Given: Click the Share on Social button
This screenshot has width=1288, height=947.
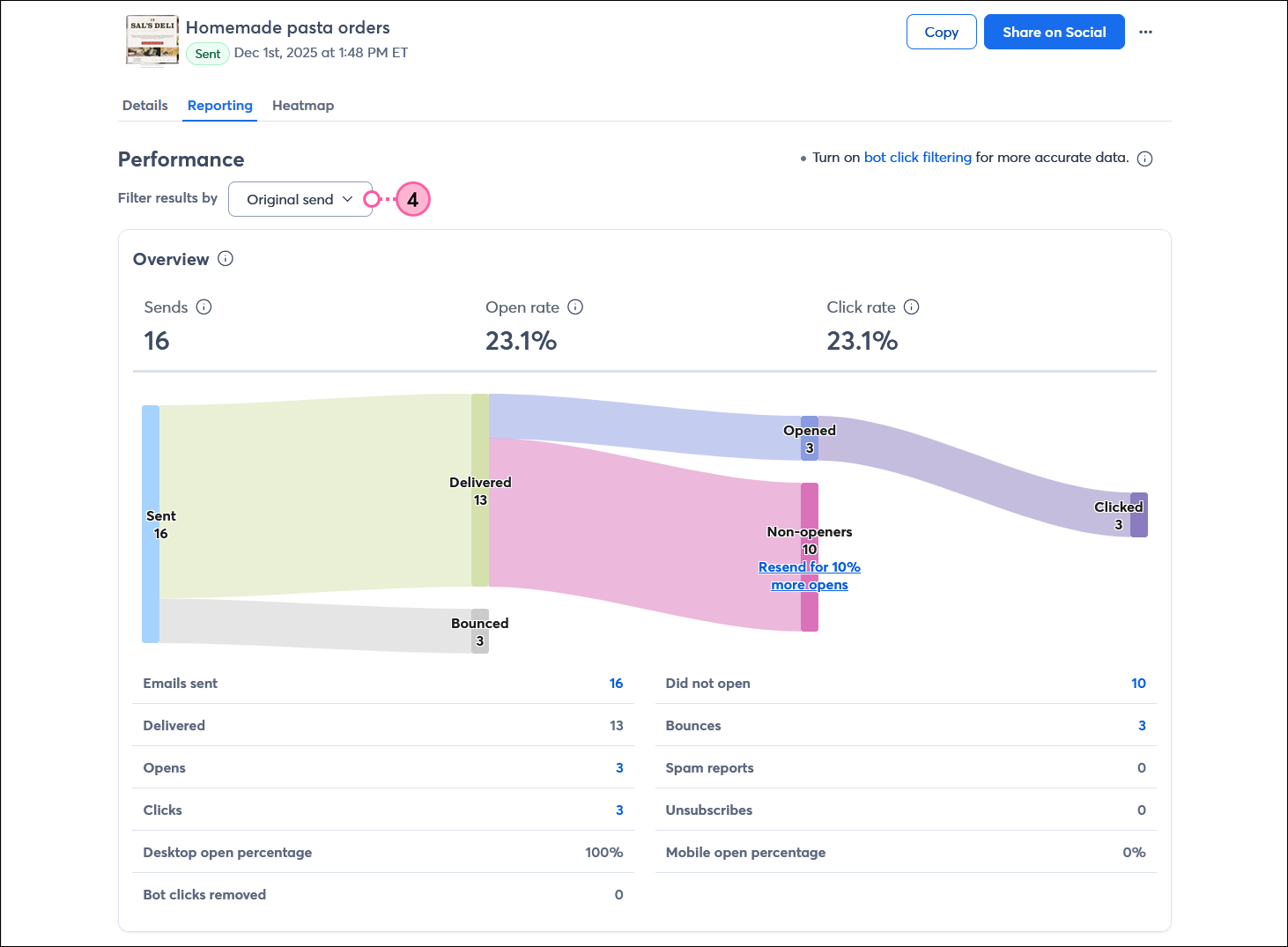Looking at the screenshot, I should [1054, 32].
